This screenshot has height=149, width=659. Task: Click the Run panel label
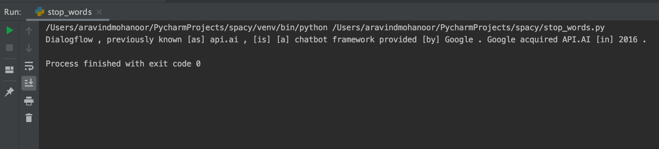tap(13, 12)
